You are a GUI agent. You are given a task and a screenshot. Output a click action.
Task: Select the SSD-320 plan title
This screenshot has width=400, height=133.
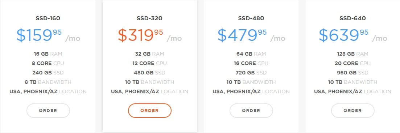click(149, 18)
